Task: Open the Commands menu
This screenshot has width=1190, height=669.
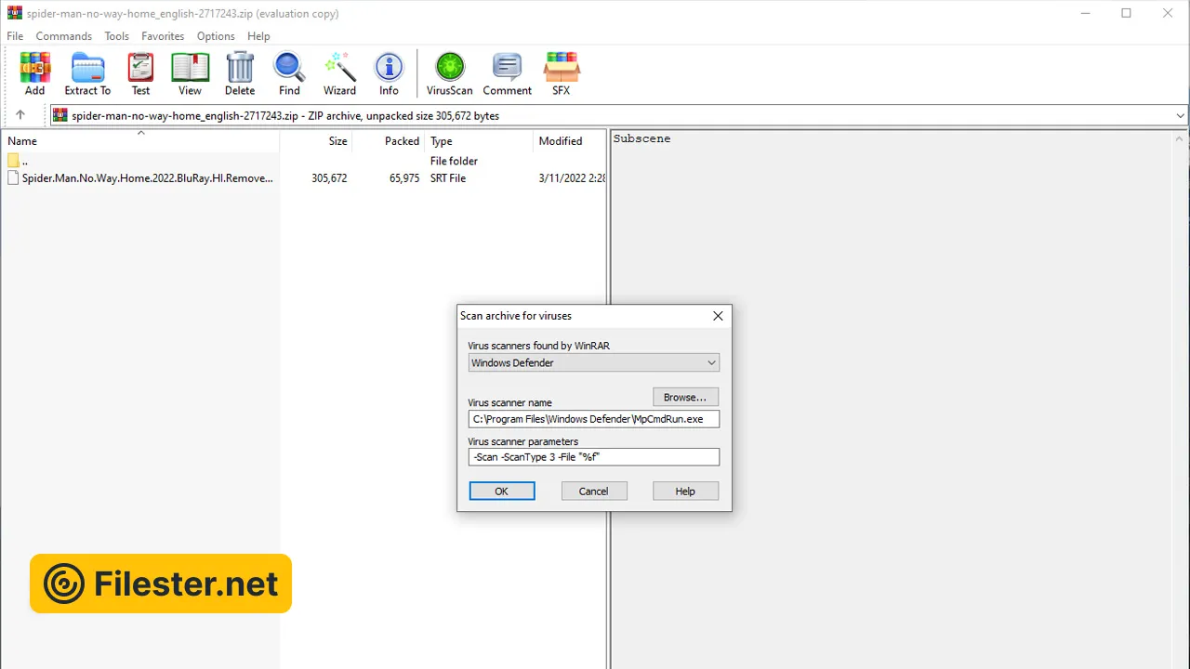Action: (x=64, y=36)
